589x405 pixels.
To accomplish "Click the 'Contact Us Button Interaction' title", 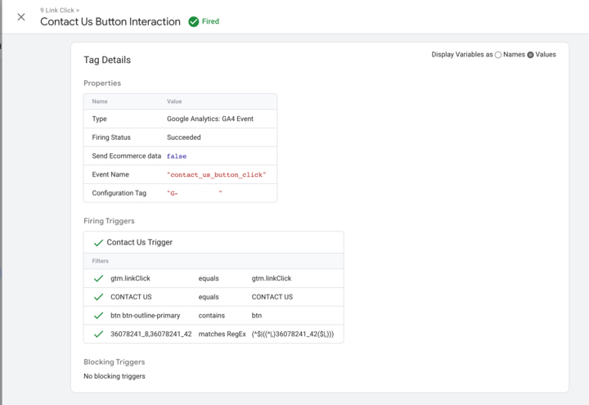I will (x=110, y=22).
